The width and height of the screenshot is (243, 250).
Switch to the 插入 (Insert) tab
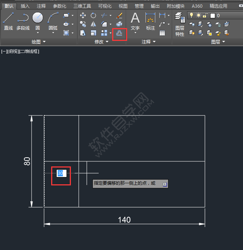25,6
